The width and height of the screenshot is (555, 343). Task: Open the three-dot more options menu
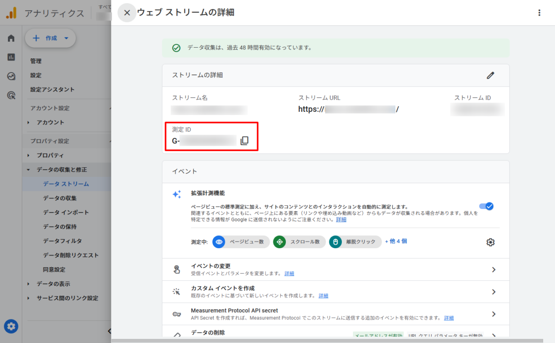coord(539,13)
